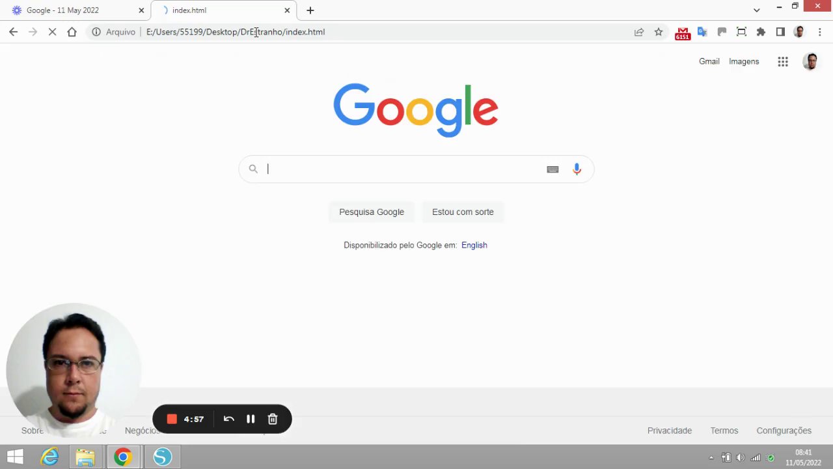
Task: Open the Google Translate extension
Action: click(x=702, y=32)
